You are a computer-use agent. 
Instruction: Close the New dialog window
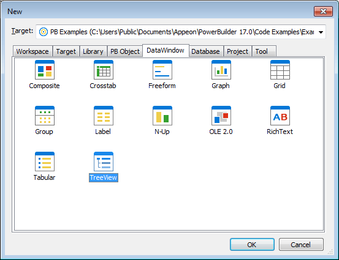[323, 11]
